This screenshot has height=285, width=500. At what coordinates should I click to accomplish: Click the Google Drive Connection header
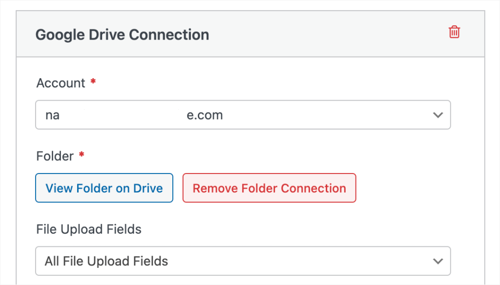[122, 34]
